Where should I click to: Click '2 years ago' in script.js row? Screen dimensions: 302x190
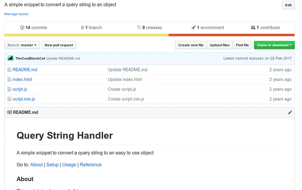pyautogui.click(x=280, y=89)
